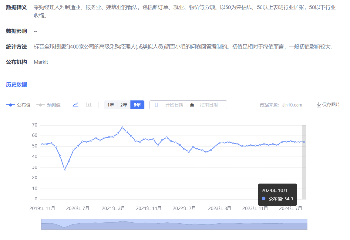This screenshot has height=240, width=350.
Task: Switch to bar chart view icon
Action: click(x=89, y=105)
